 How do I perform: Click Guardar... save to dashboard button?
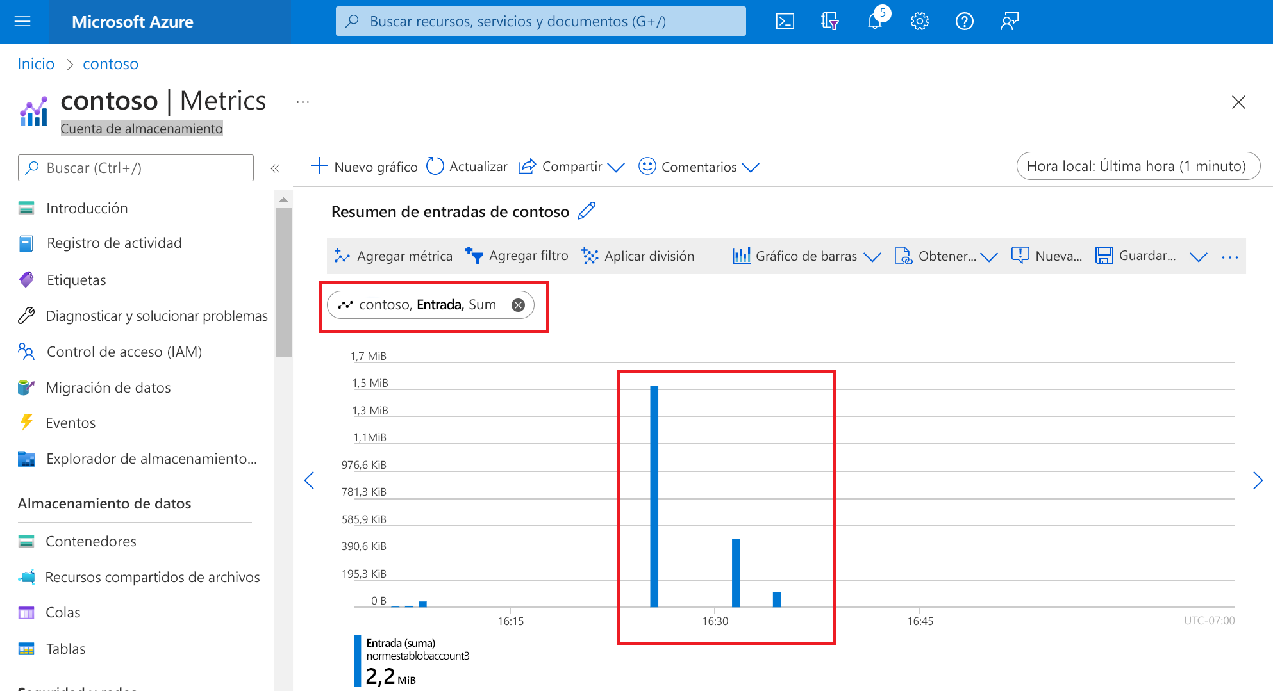click(1136, 256)
